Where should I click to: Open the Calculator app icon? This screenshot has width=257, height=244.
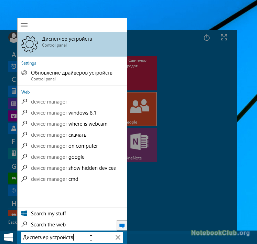point(13,91)
